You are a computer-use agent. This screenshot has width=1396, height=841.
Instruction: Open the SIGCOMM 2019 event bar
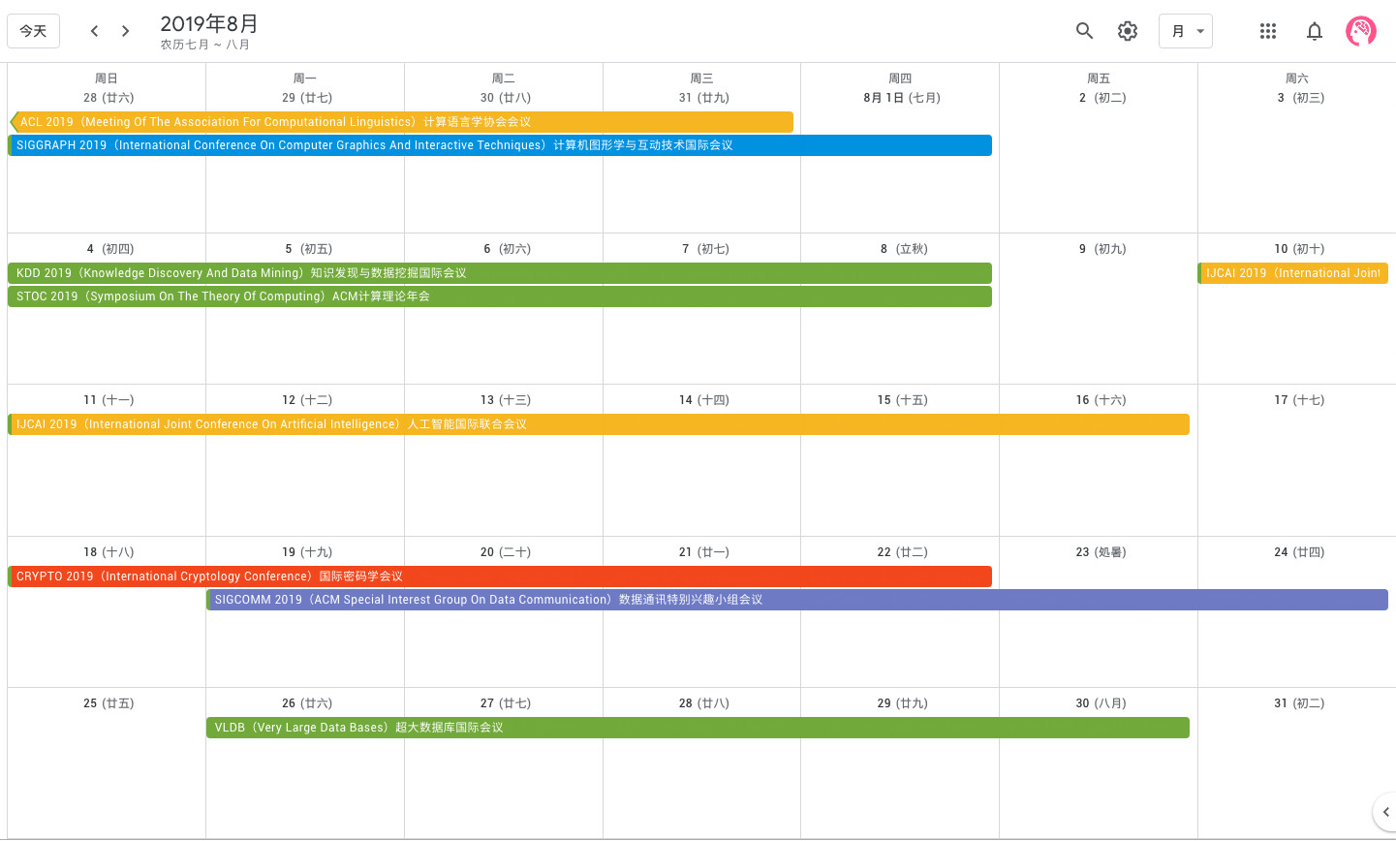pyautogui.click(x=797, y=600)
